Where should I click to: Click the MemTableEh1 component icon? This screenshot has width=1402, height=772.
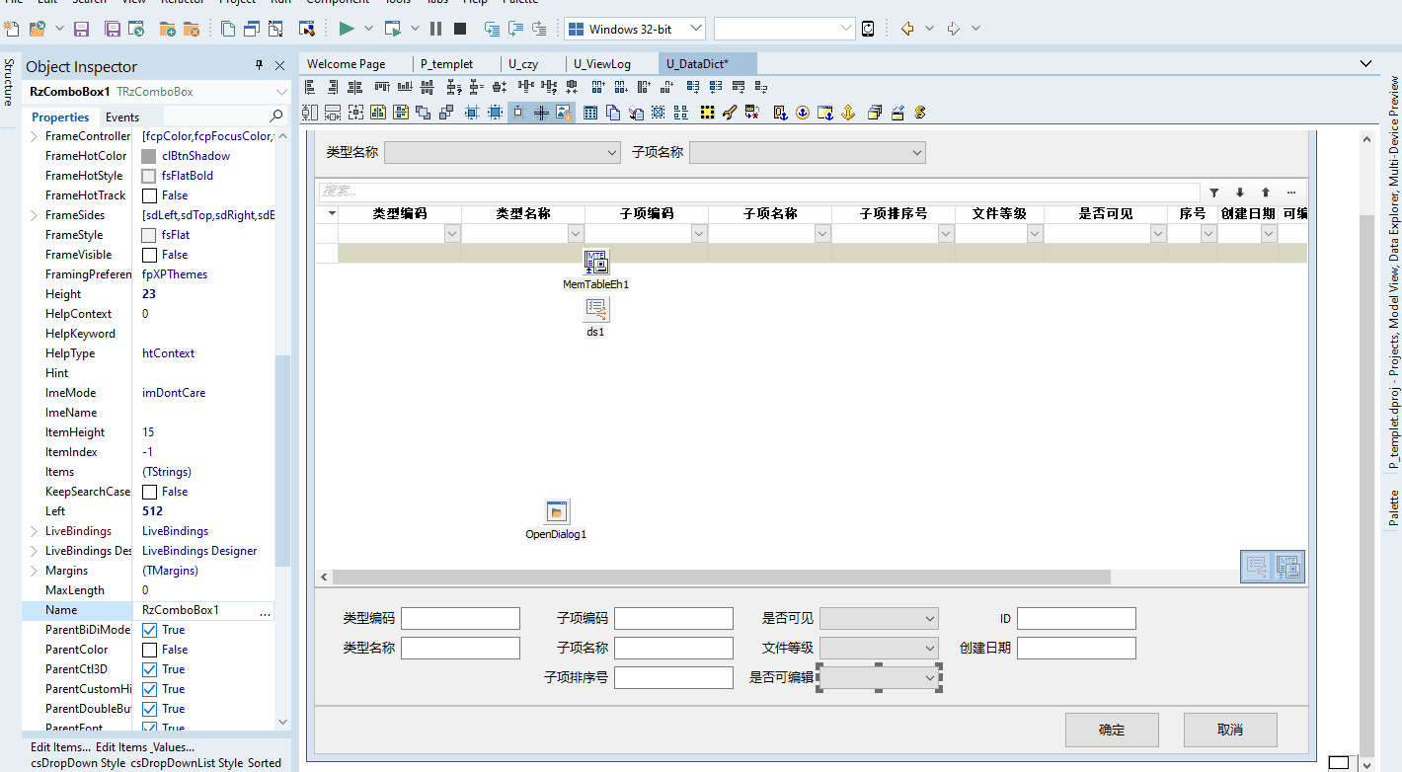coord(595,263)
